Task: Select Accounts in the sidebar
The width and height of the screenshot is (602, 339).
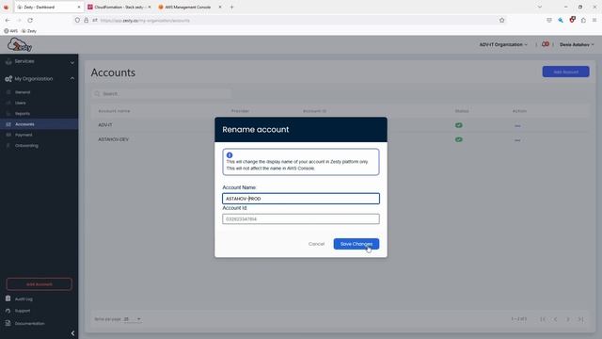Action: coord(39,124)
